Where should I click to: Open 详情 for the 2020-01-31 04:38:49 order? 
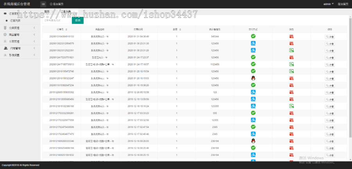330,37
